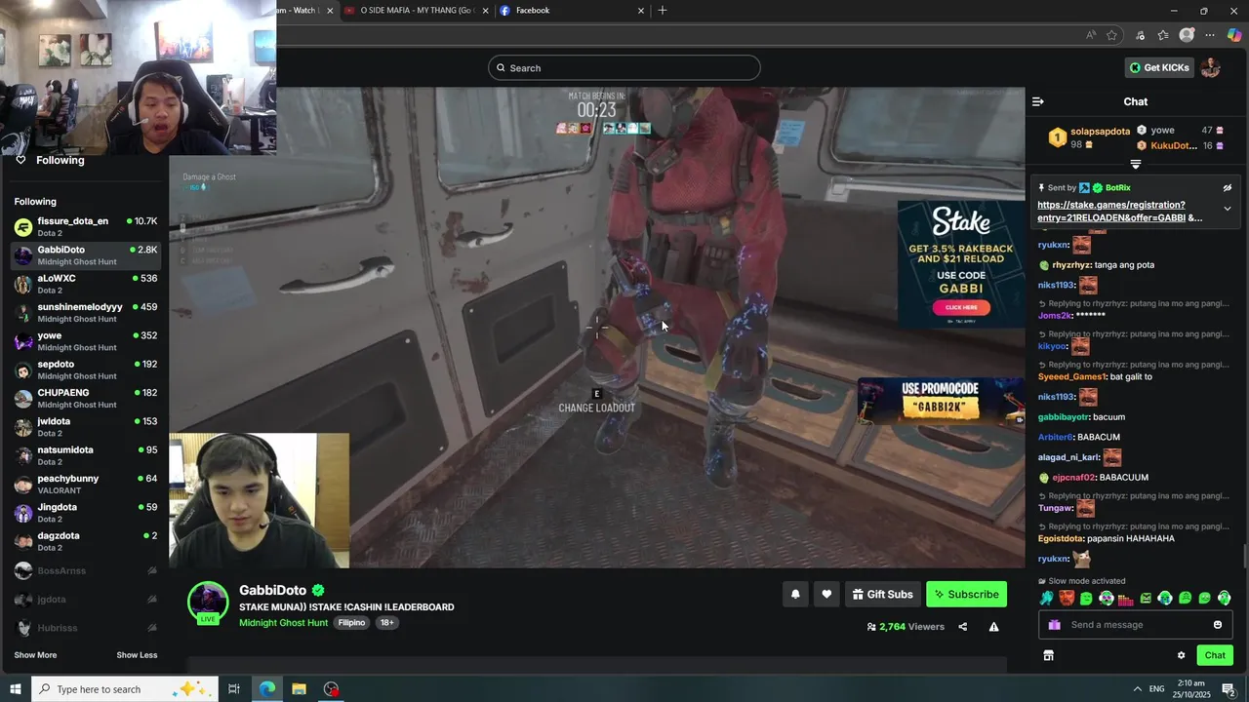The width and height of the screenshot is (1249, 702).
Task: Expand list with Show More
Action: click(x=35, y=655)
